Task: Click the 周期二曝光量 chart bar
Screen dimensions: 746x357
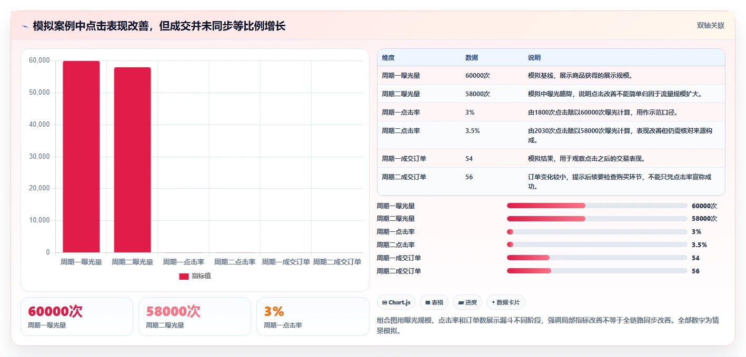Action: [132, 160]
